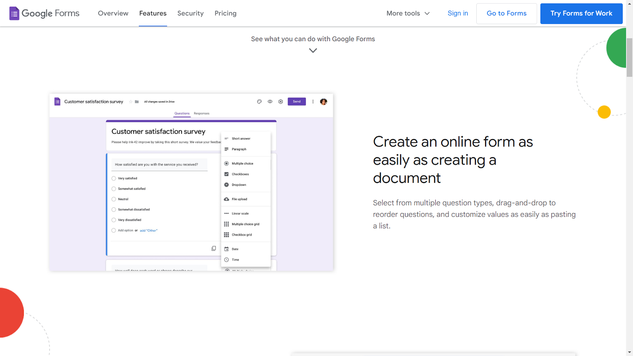Click the purple Forms icon beside the survey title
Image resolution: width=633 pixels, height=356 pixels.
pyautogui.click(x=57, y=102)
